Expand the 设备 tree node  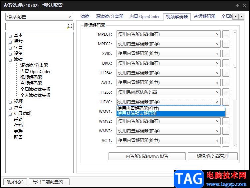pyautogui.click(x=10, y=54)
